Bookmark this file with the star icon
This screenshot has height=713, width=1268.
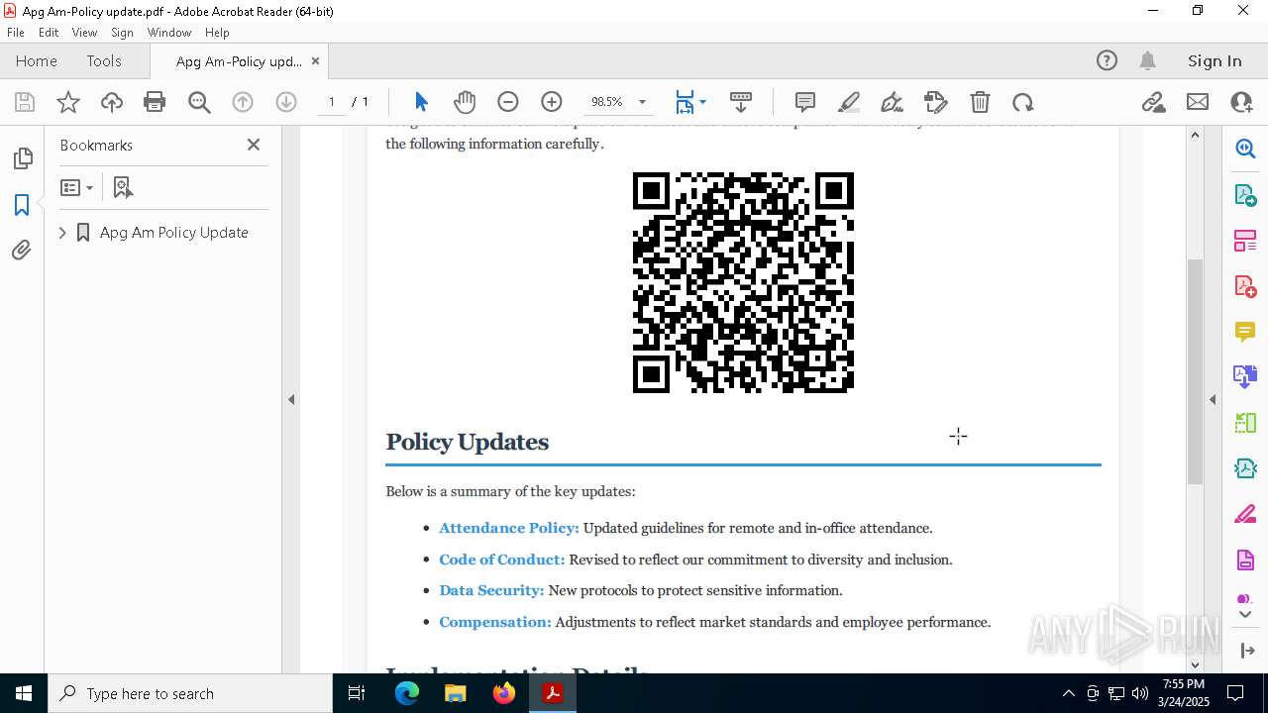tap(68, 102)
